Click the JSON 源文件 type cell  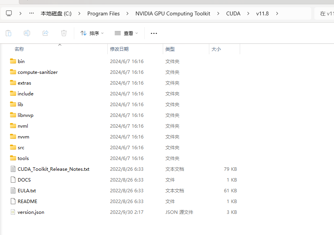pos(179,212)
